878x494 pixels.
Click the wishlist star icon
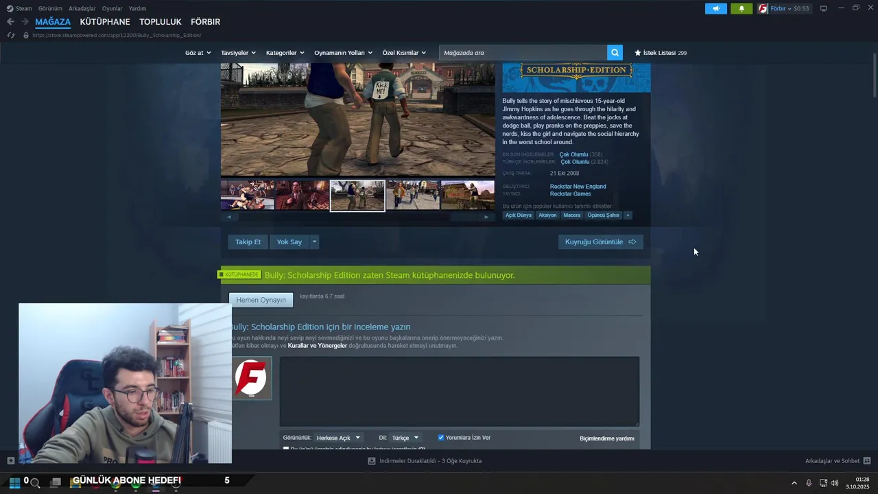click(638, 53)
